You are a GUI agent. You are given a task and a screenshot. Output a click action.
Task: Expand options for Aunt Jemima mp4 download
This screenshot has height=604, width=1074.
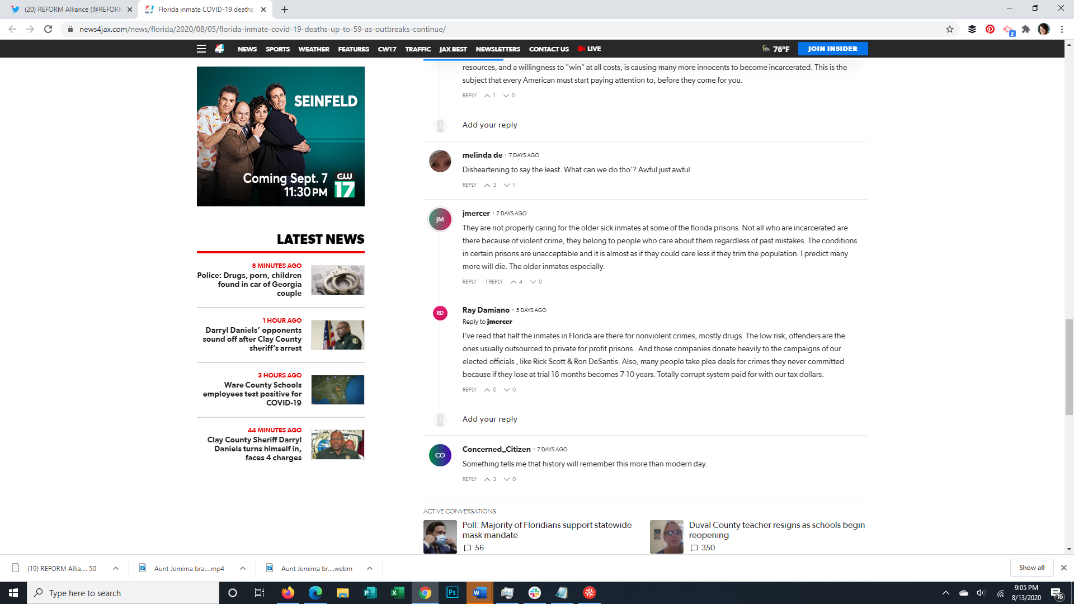(242, 568)
